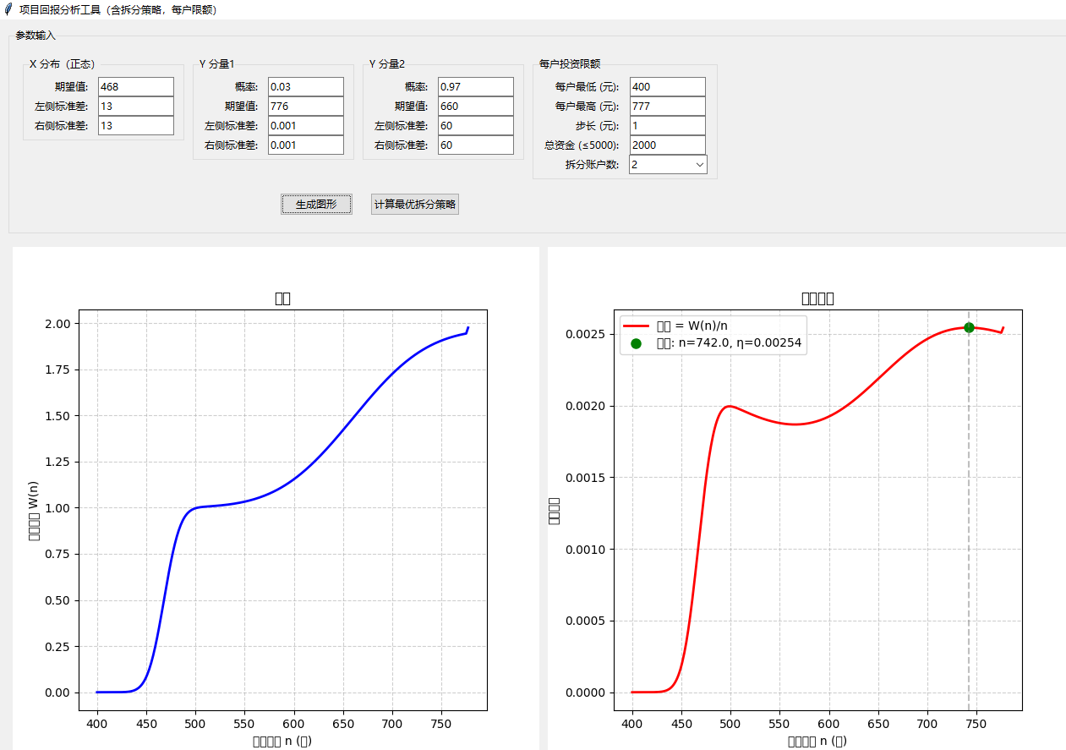
Task: Click the Y 分量2 右侧标准差 field
Action: [x=476, y=145]
